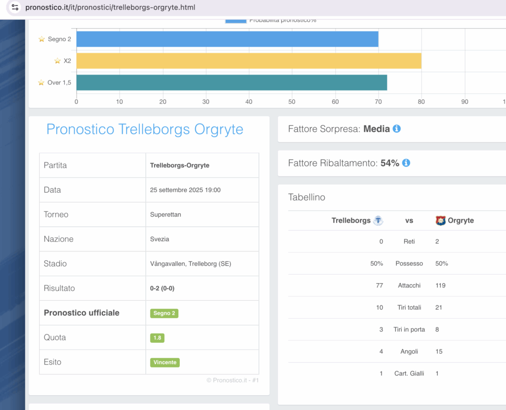
Task: Click the star icon beside Segno 2
Action: (x=42, y=39)
